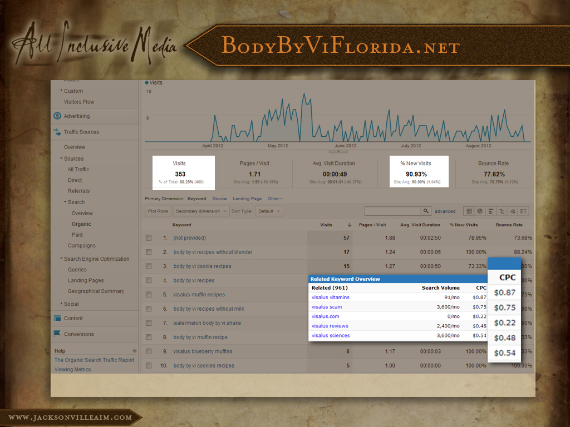The width and height of the screenshot is (570, 427).
Task: Choose the bar performance view icon
Action: click(x=491, y=211)
